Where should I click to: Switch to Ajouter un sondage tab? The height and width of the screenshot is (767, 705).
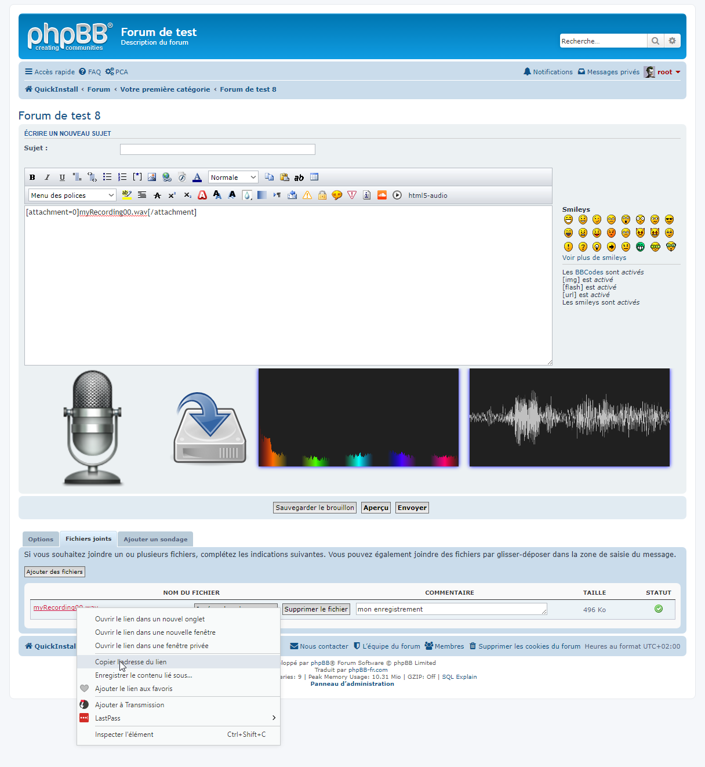pos(155,539)
